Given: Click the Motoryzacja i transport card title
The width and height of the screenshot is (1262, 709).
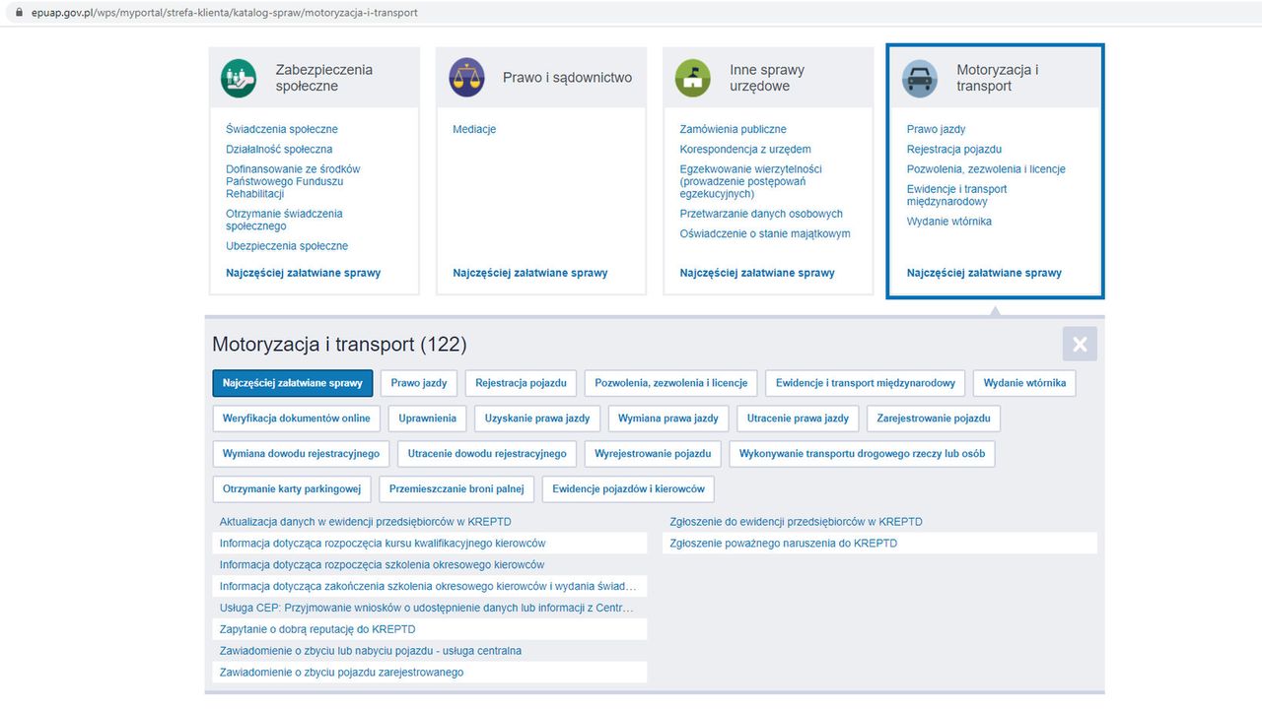Looking at the screenshot, I should tap(998, 78).
